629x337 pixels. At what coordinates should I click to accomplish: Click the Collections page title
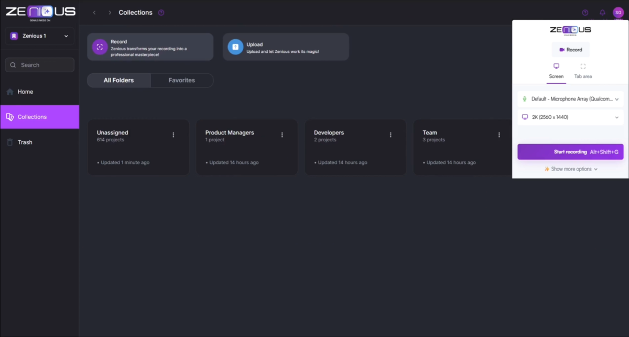pos(136,13)
